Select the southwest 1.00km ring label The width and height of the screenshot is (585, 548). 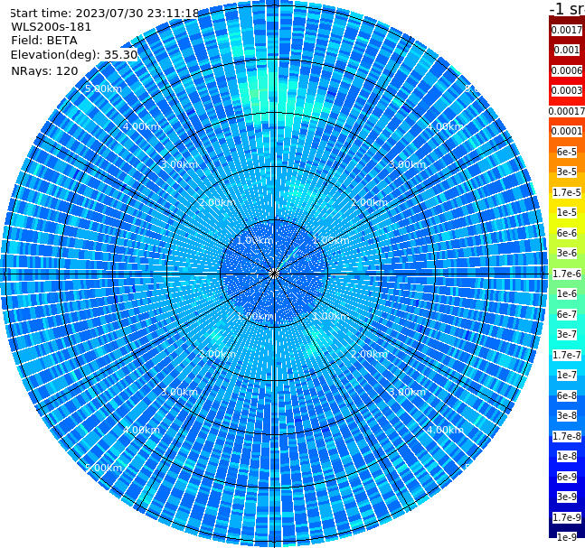click(256, 316)
